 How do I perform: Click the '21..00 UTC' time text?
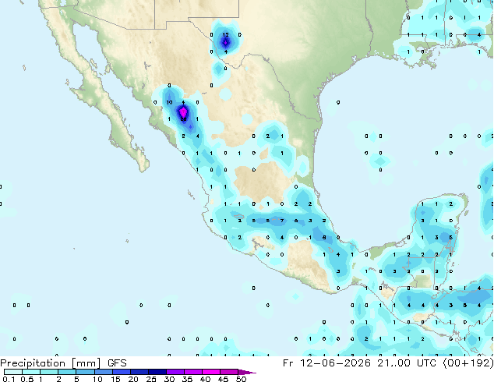[407, 363]
